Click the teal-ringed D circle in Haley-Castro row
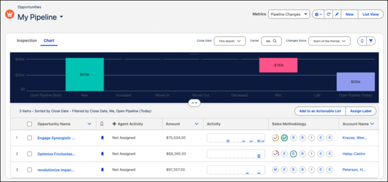 [x=293, y=154]
